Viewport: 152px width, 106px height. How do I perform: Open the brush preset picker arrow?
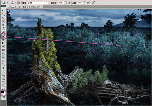pos(15,3)
